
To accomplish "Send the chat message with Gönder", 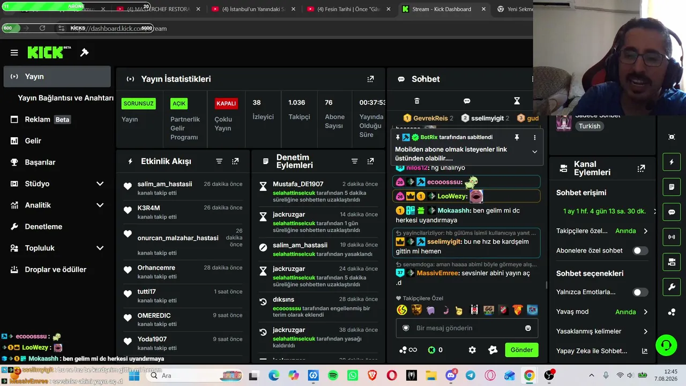I will click(521, 350).
